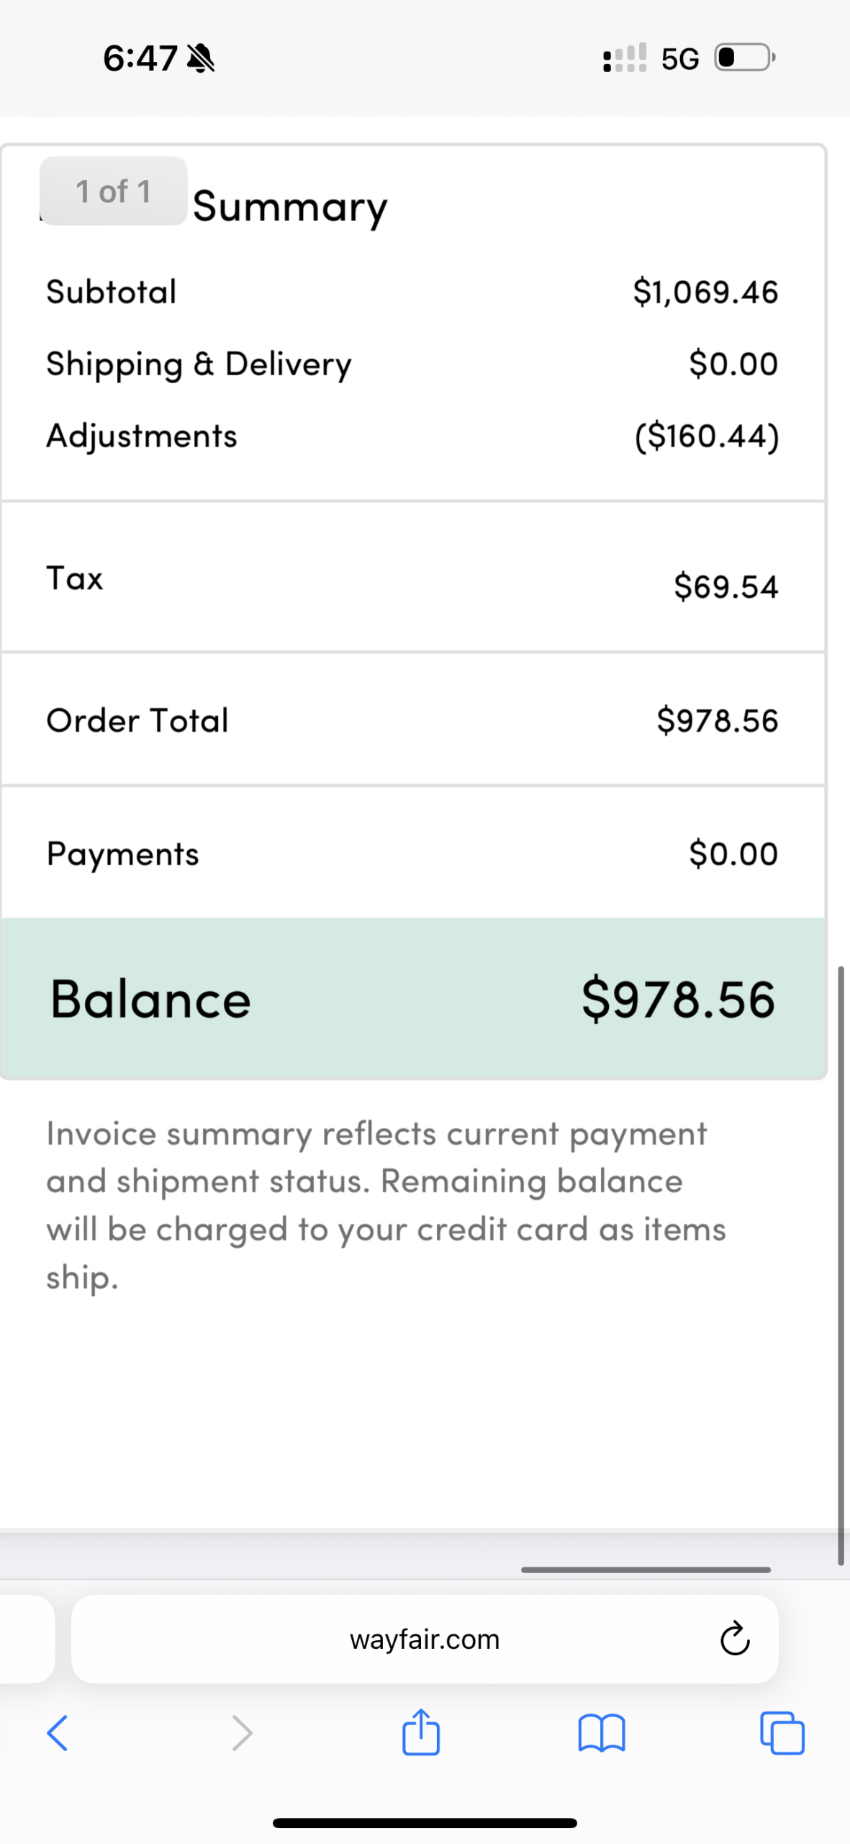Tap the Safari forward arrow

point(242,1732)
